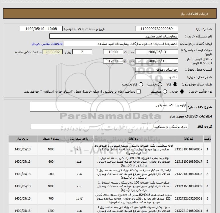Click row 5 item name سوند معده
This screenshot has width=220, height=213.
[134, 198]
